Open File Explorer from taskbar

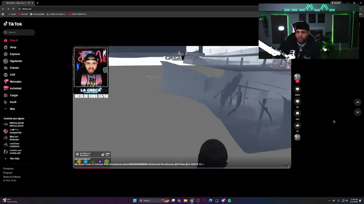(185, 201)
